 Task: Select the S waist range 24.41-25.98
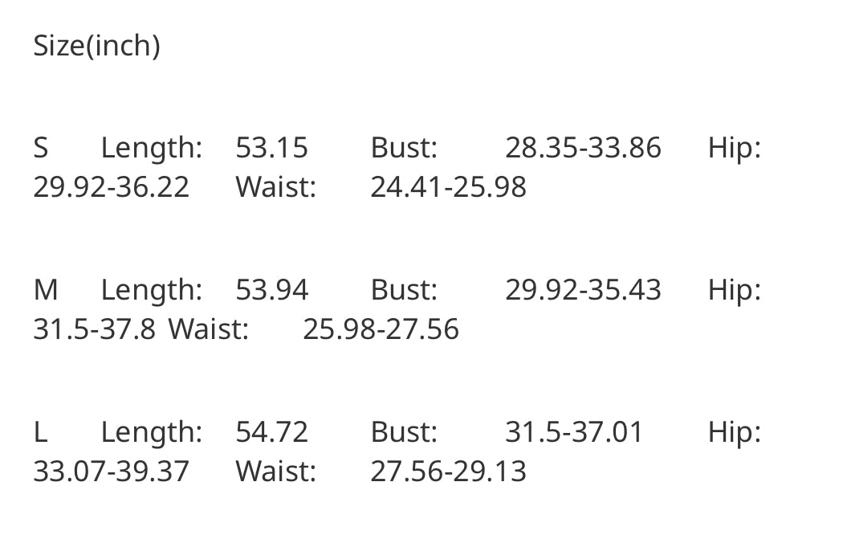tap(448, 187)
